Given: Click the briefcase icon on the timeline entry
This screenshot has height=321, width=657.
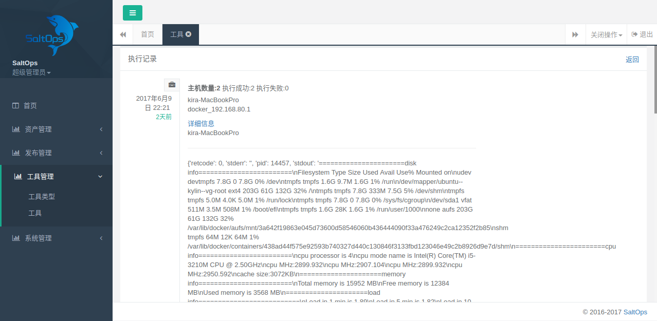Looking at the screenshot, I should click(172, 85).
